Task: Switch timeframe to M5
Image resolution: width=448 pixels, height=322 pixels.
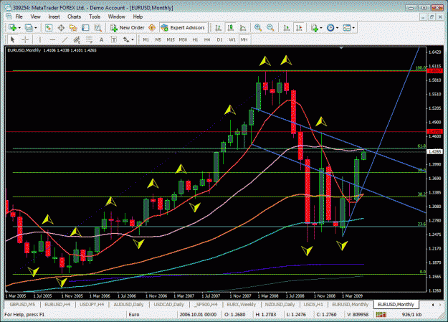Action: [158, 39]
